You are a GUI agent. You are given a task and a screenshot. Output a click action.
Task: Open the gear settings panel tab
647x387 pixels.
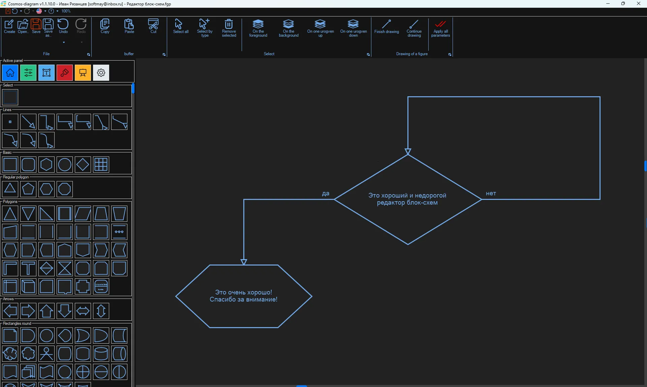coord(101,73)
